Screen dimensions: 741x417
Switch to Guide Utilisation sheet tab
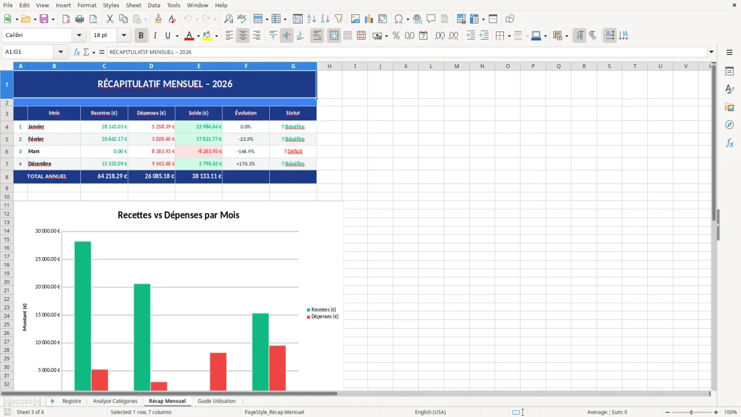217,401
